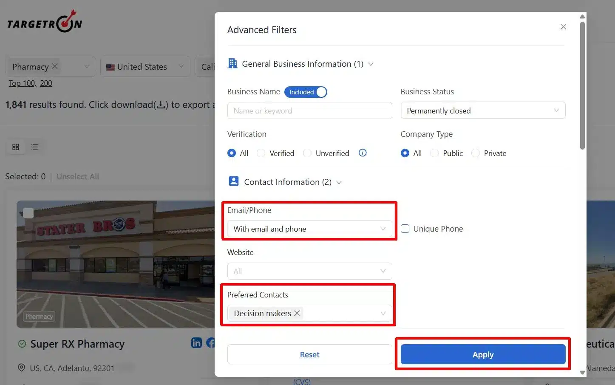Image resolution: width=615 pixels, height=385 pixels.
Task: Switch to list view icon
Action: 35,147
